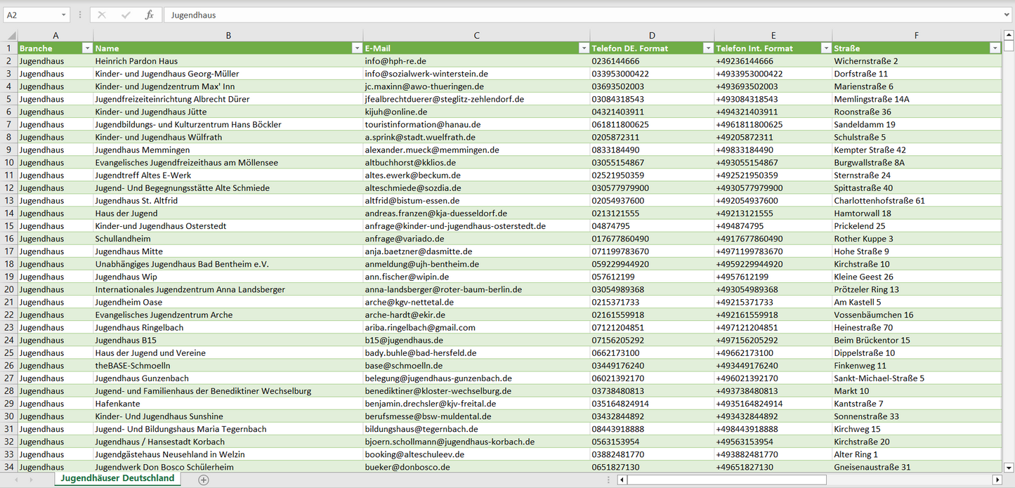Select the Jugendhäuser Deutschland sheet tab
Screen dimensions: 1015x488
(117, 478)
